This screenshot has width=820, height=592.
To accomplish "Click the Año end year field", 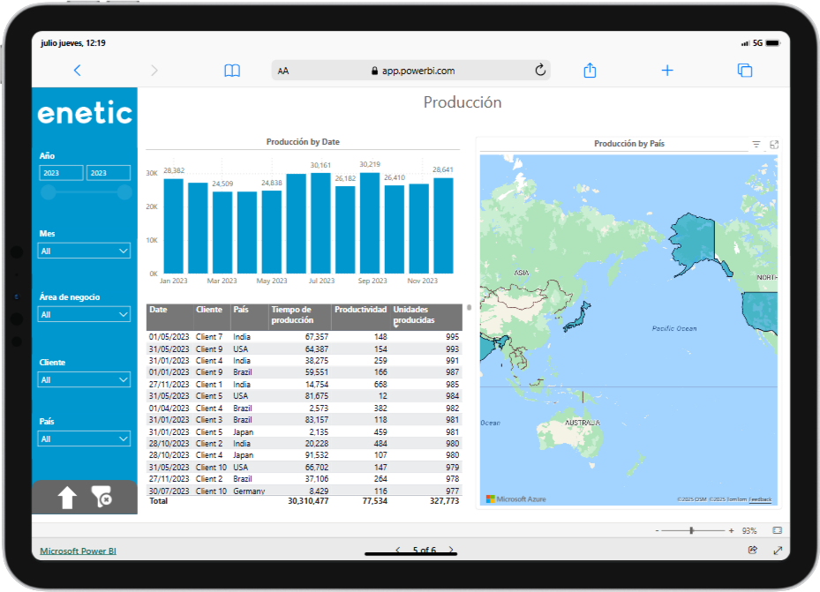I will pos(109,173).
